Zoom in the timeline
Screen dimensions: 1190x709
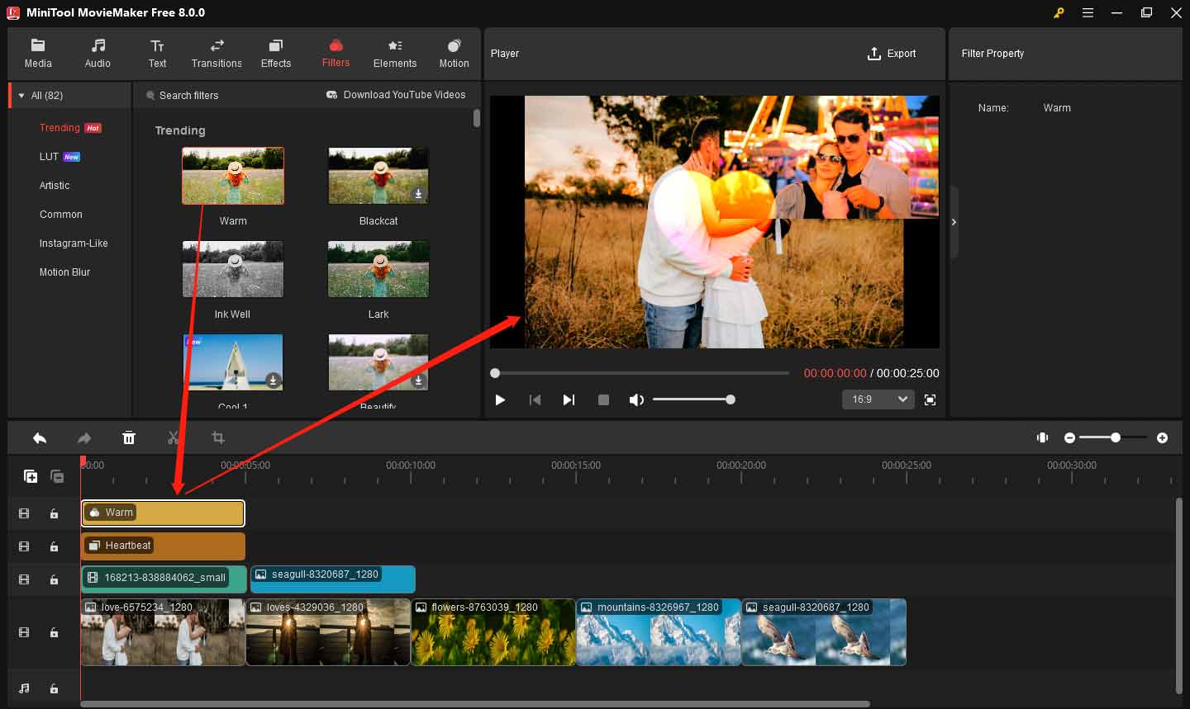point(1162,438)
